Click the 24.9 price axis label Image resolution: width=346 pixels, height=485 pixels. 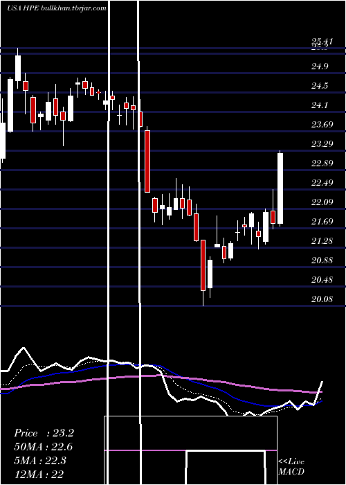pos(320,67)
